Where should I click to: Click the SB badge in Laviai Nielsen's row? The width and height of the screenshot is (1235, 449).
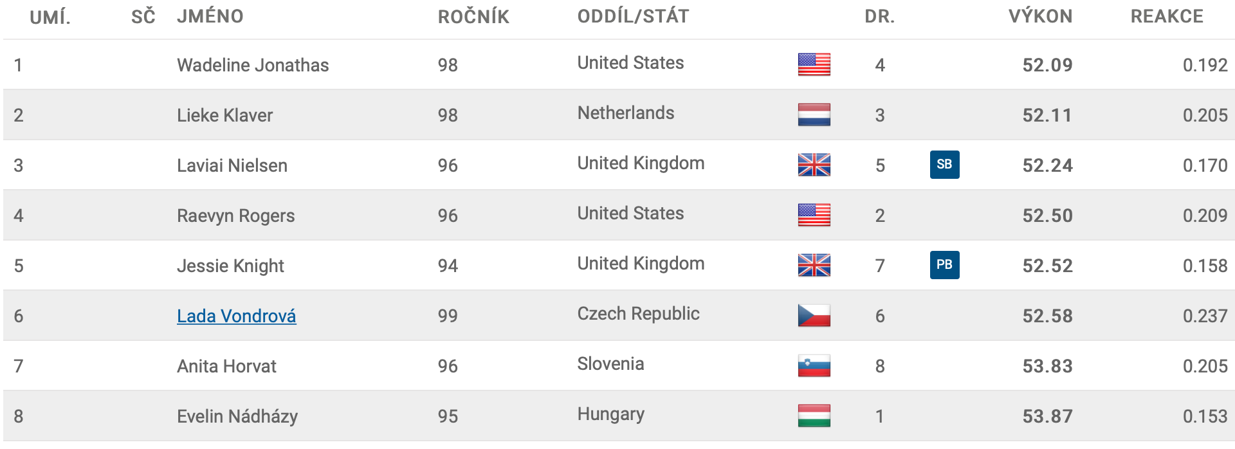[x=944, y=164]
